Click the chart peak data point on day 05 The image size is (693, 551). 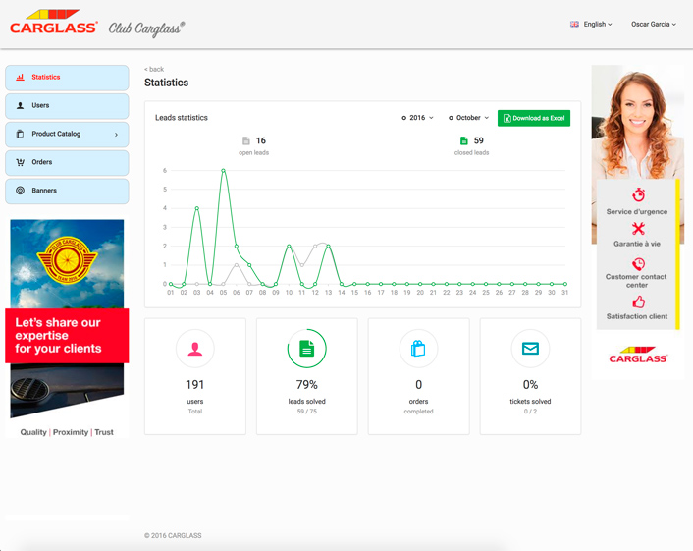click(224, 171)
